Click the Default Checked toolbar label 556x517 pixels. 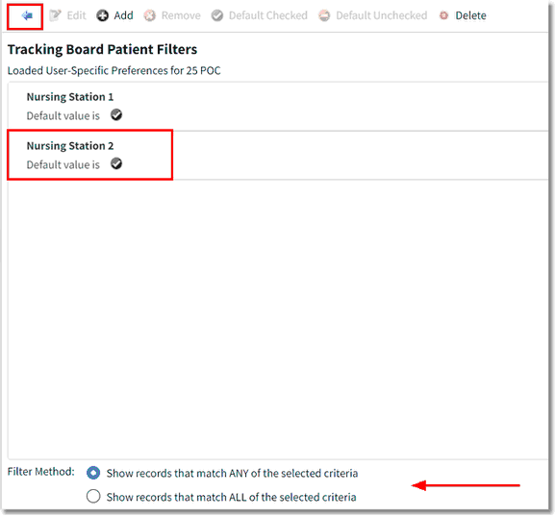tap(268, 15)
